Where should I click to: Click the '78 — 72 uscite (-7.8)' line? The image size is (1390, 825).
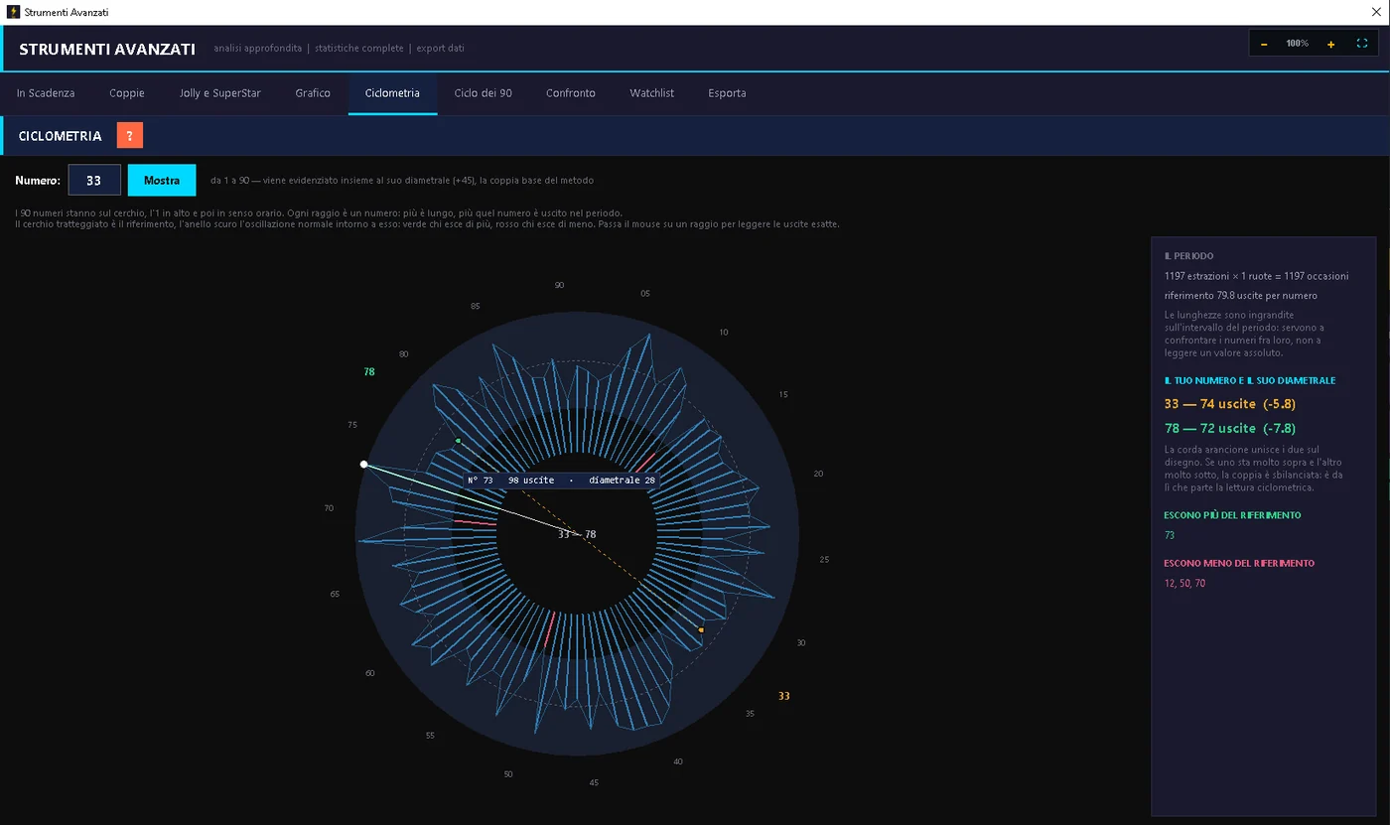(x=1230, y=428)
